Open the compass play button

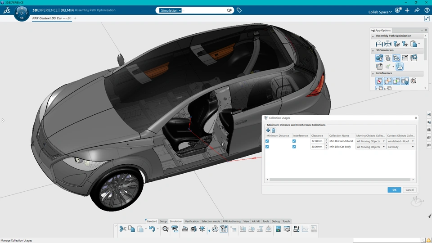[x=22, y=13]
